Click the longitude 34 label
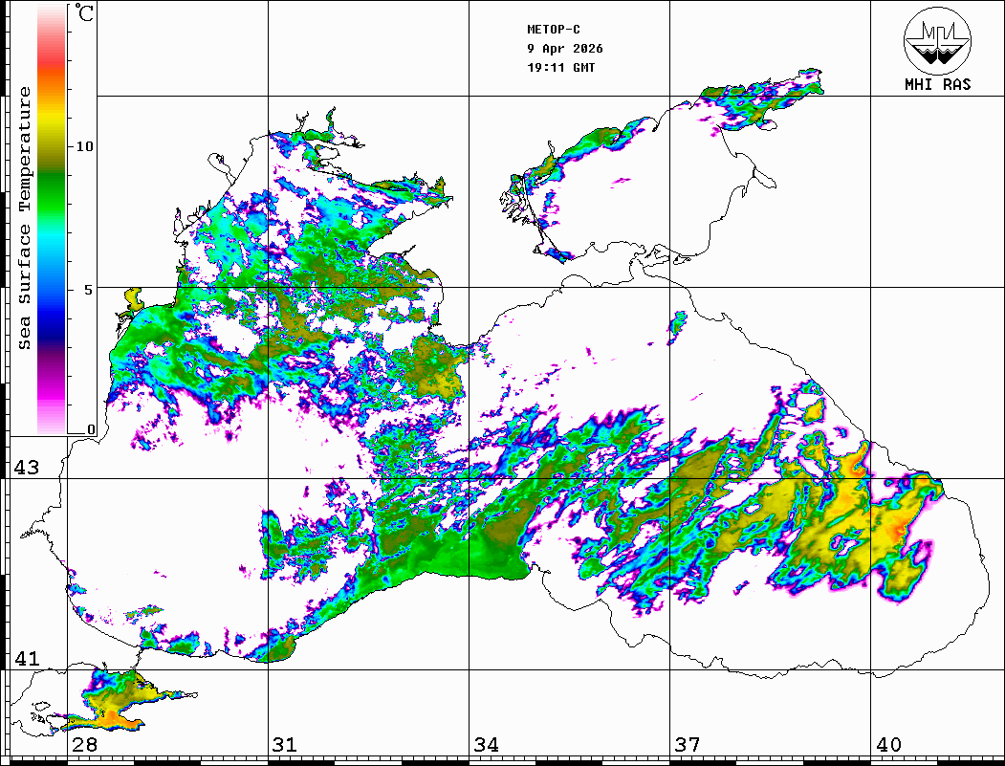The height and width of the screenshot is (766, 1005). 486,745
